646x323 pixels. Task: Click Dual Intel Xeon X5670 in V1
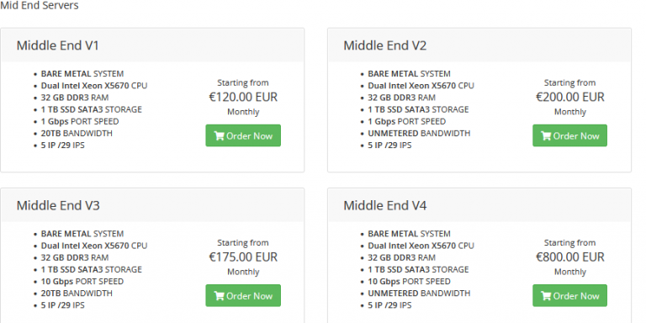(85, 86)
